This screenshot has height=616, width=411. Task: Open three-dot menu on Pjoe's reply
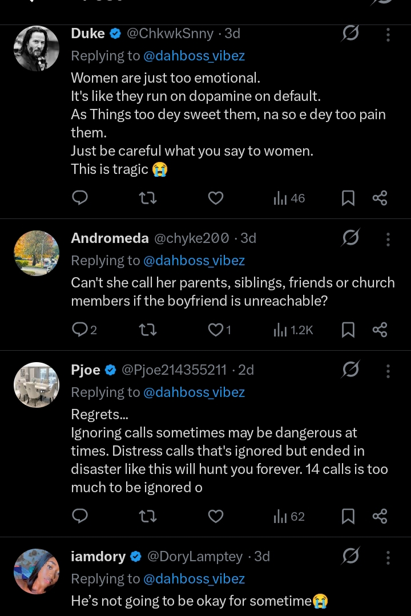tap(388, 371)
